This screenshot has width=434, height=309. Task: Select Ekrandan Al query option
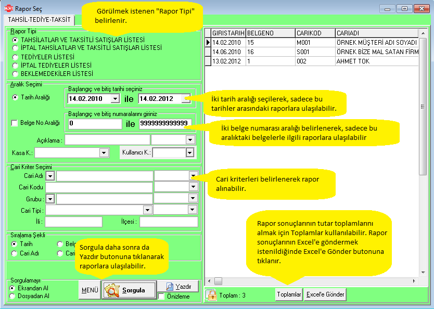point(12,288)
